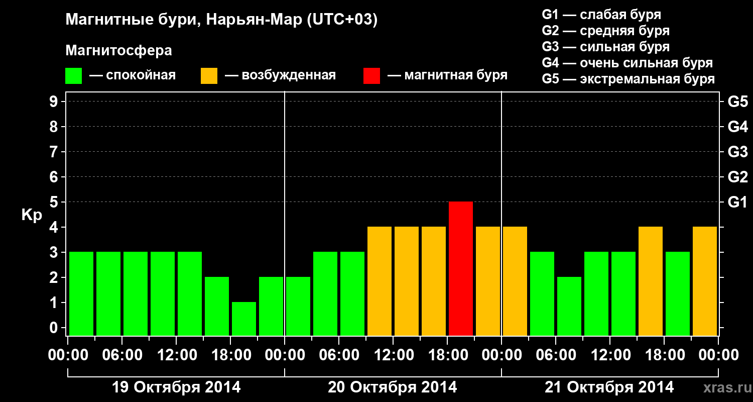This screenshot has height=402, width=753.
Task: Click the G5 label on right axis
Action: [738, 102]
